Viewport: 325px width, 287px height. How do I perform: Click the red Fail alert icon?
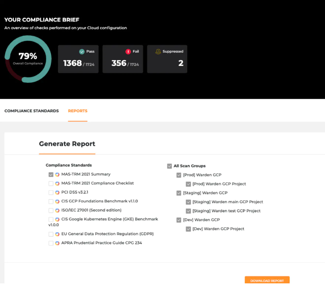tap(128, 52)
